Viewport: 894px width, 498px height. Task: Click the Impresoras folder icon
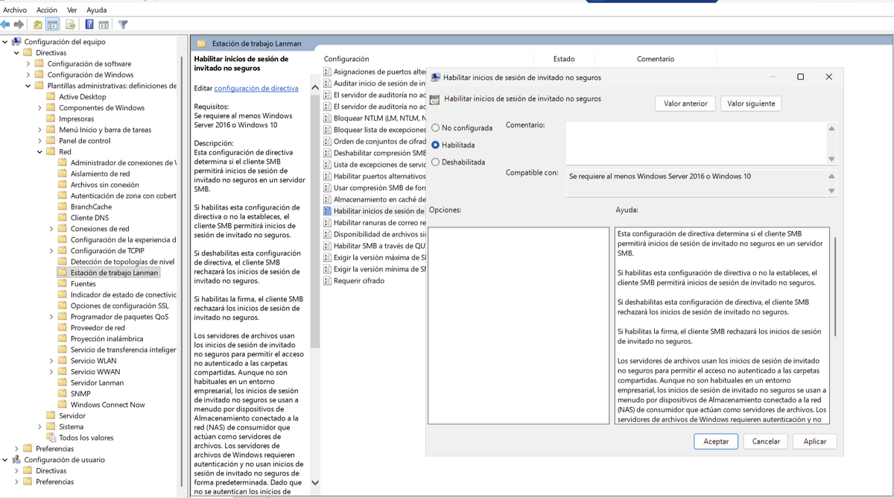[51, 119]
